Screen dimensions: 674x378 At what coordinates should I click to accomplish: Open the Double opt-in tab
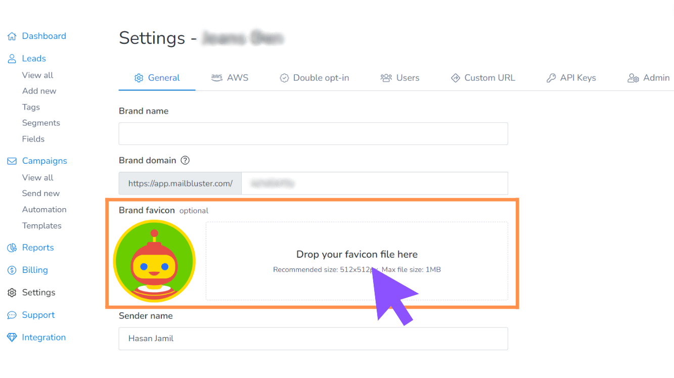click(x=314, y=78)
